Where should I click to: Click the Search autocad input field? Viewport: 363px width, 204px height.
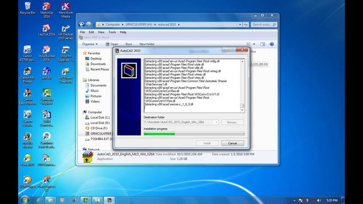pos(264,24)
